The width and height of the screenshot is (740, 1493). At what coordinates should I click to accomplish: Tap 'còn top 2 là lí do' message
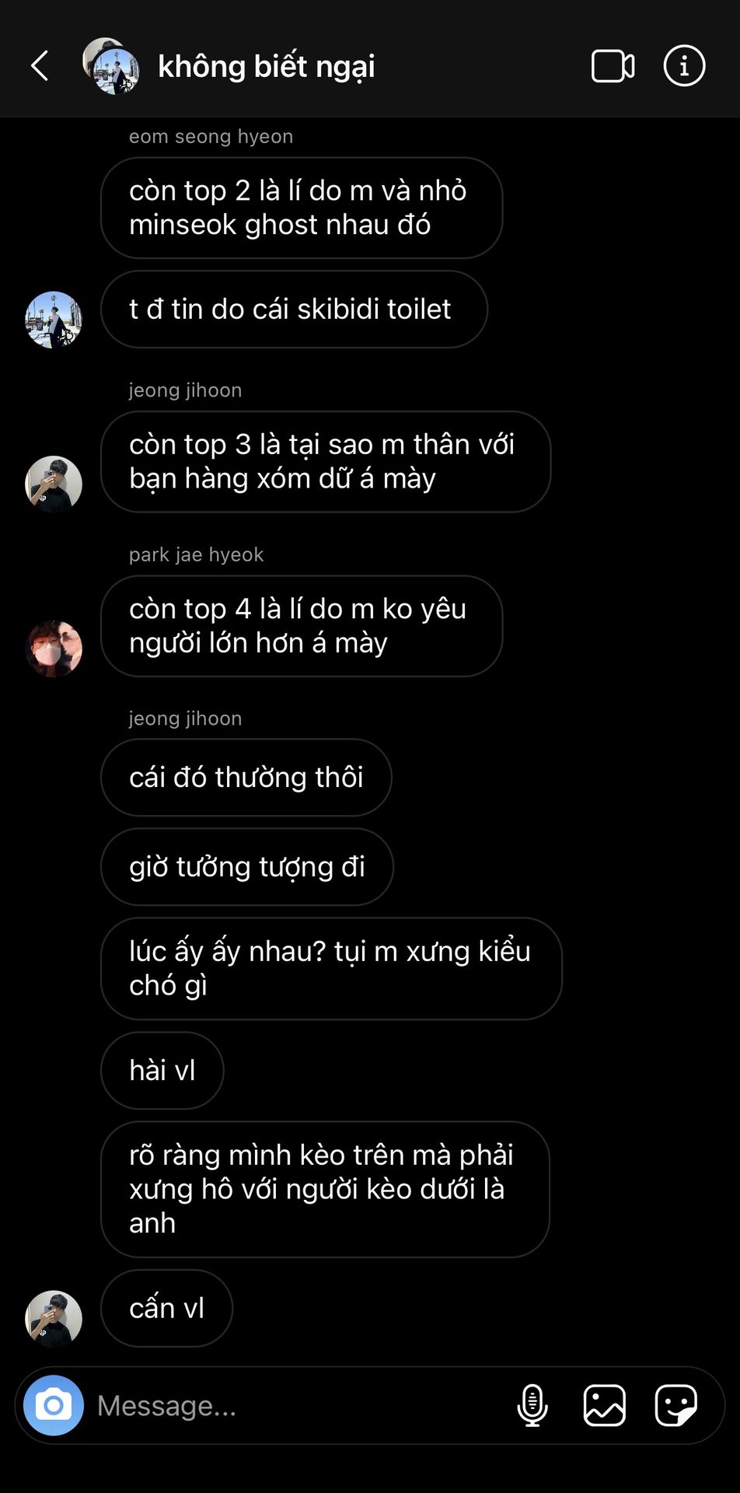point(302,208)
